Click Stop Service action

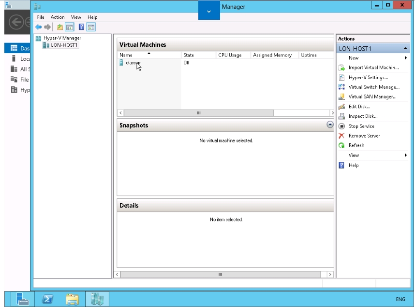[361, 126]
